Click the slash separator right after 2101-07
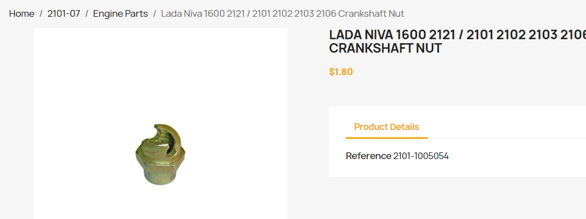Image resolution: width=586 pixels, height=219 pixels. pos(86,14)
